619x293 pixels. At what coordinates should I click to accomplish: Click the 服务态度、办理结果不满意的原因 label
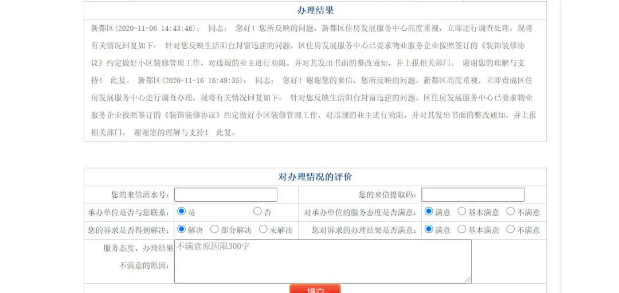click(x=136, y=257)
